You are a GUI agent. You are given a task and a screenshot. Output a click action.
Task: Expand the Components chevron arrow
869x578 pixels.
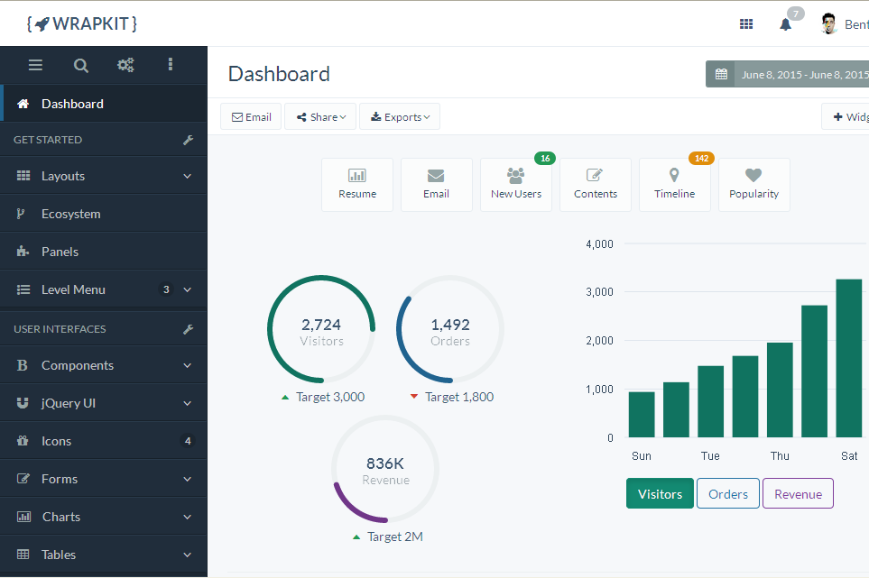[x=188, y=365]
